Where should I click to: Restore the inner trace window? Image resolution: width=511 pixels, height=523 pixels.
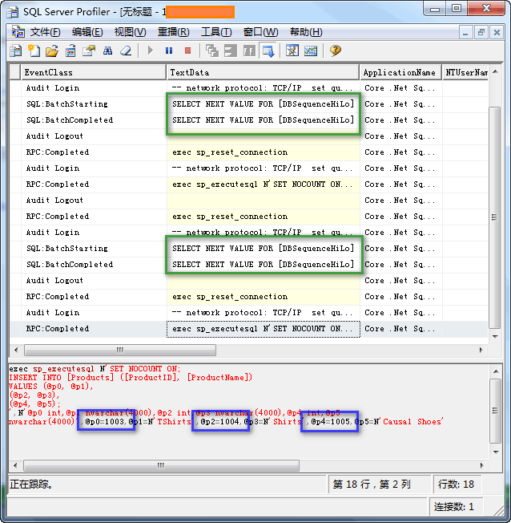click(x=481, y=32)
